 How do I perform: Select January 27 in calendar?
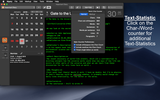click(41, 35)
